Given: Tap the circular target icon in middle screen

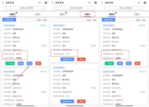Looking at the screenshot, I should pos(95,3).
